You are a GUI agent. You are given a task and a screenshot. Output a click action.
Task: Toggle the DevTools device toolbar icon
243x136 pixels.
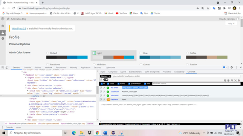pos(7,67)
